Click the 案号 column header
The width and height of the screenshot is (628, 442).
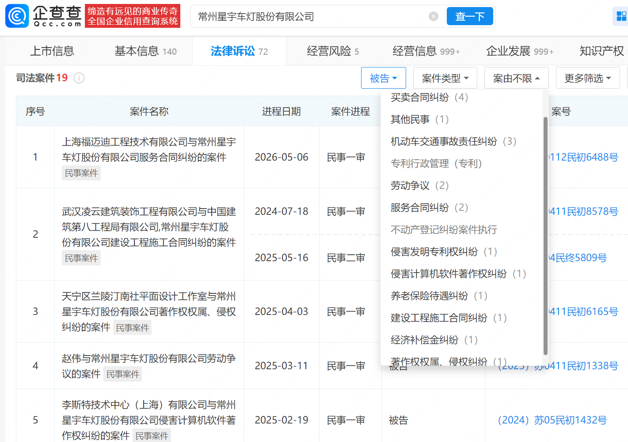[x=561, y=112]
